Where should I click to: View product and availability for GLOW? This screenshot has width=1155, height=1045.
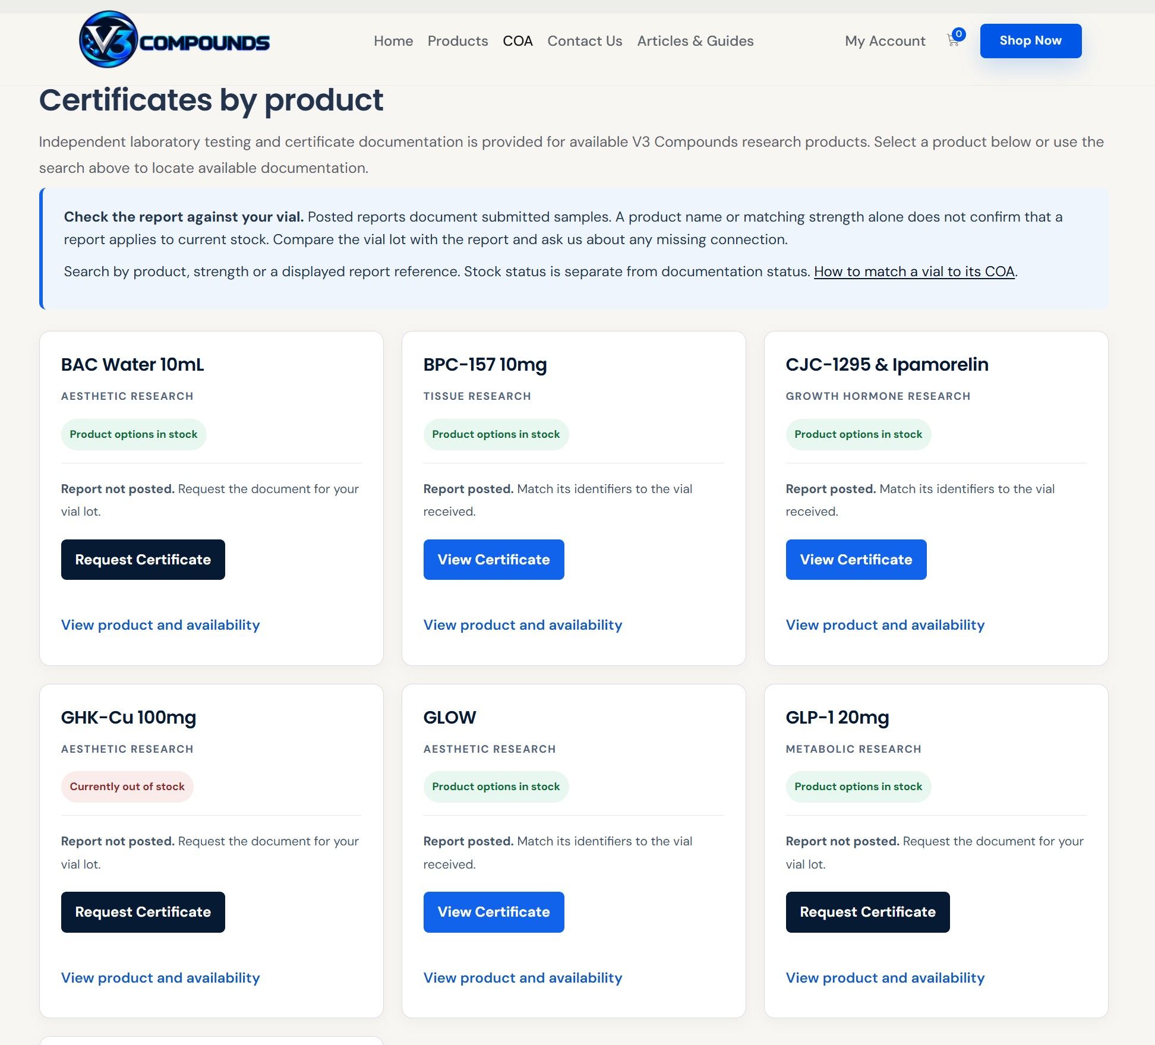pyautogui.click(x=523, y=978)
